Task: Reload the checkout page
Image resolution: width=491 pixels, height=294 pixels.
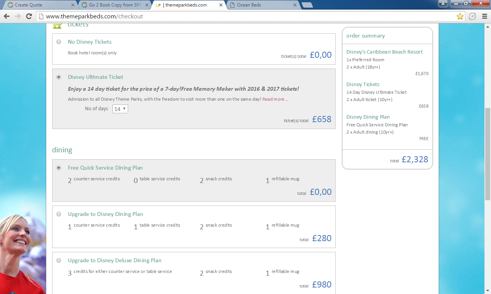Action: click(x=29, y=16)
